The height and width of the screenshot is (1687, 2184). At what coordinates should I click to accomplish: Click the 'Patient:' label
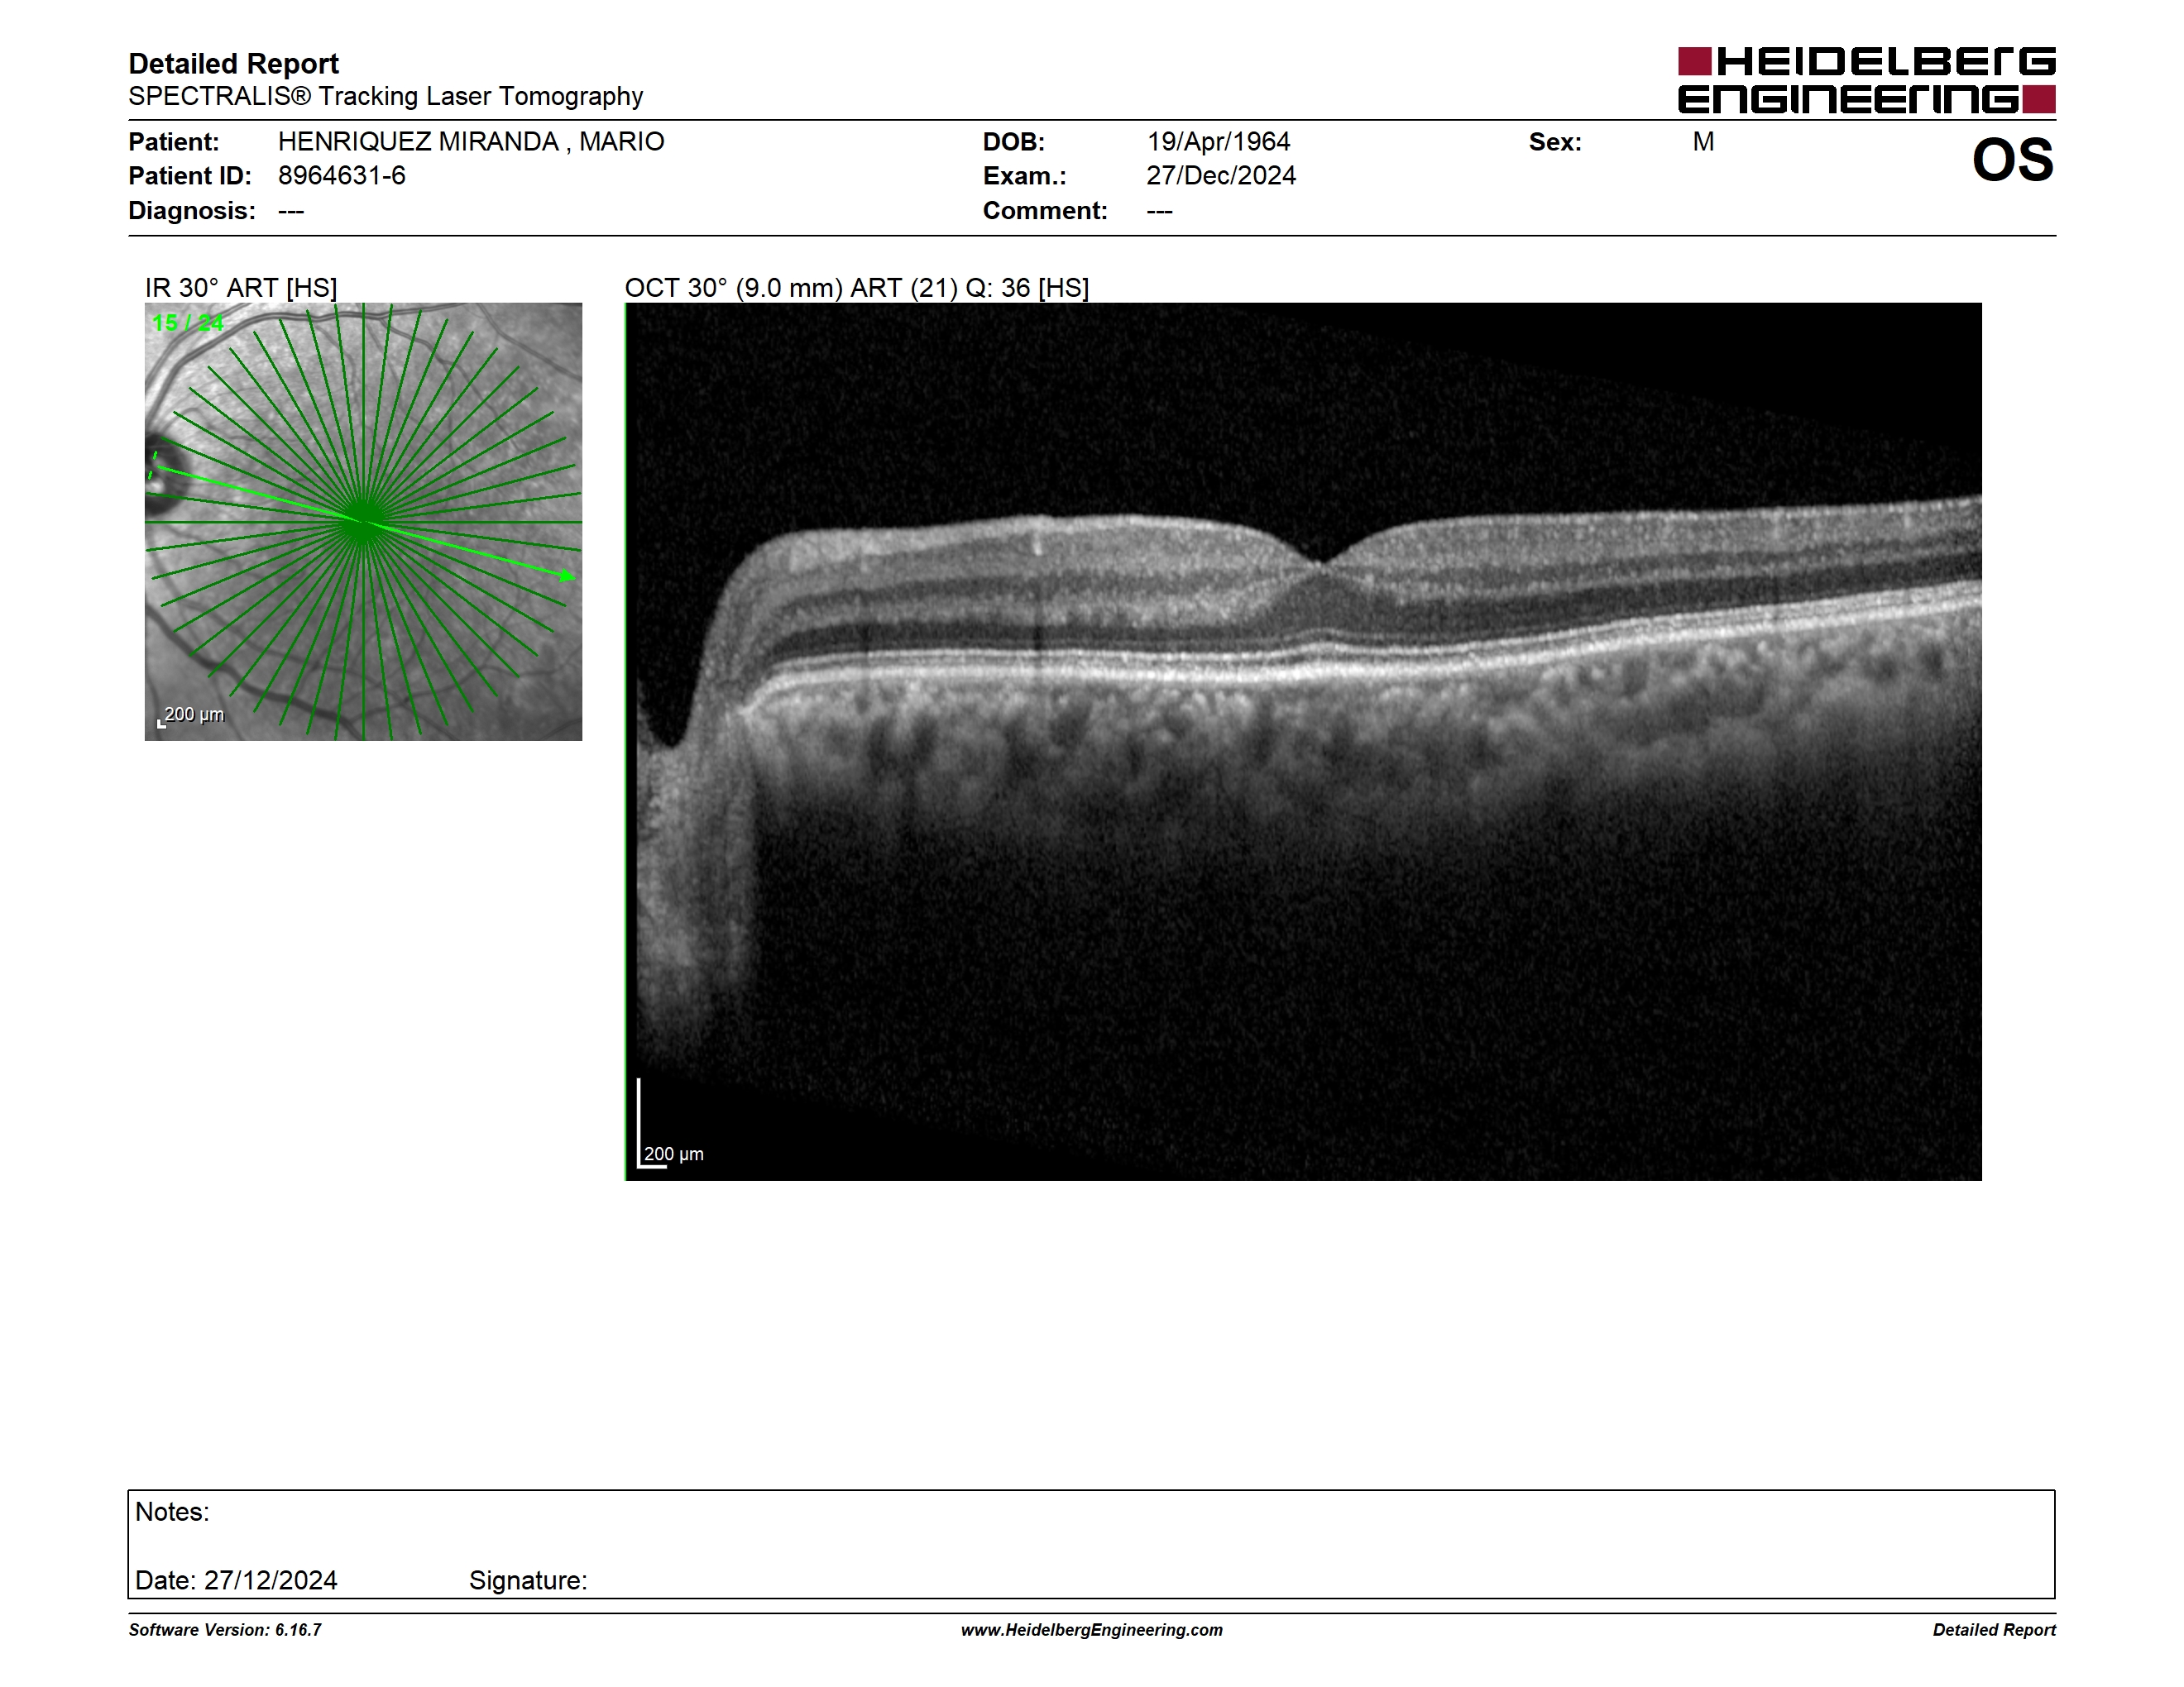(174, 142)
